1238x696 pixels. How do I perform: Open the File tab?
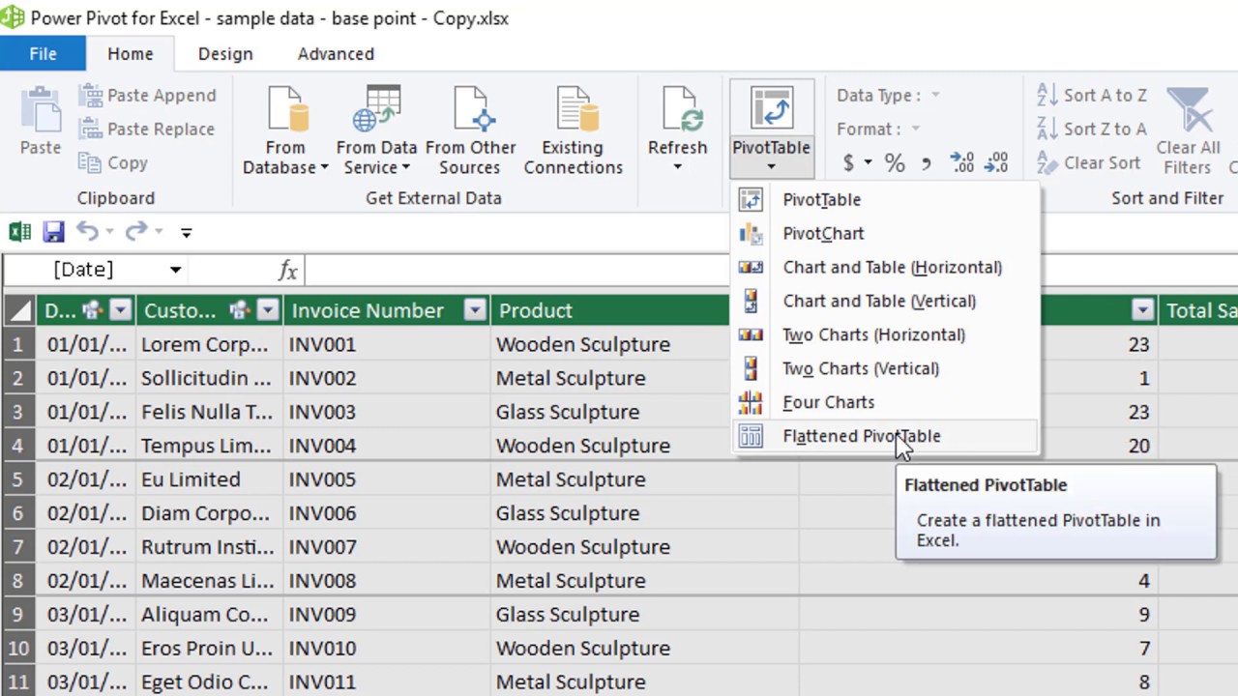pos(43,54)
